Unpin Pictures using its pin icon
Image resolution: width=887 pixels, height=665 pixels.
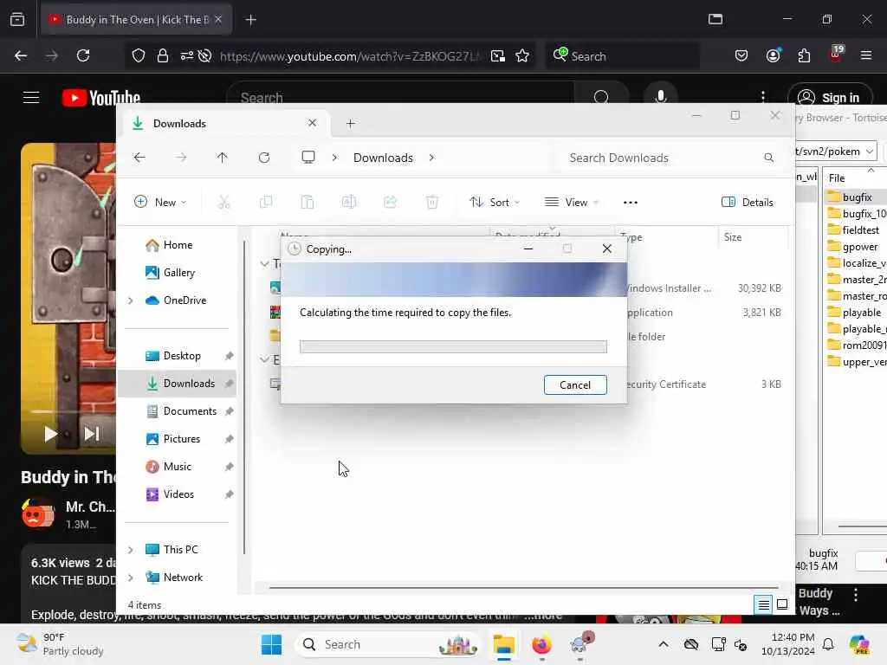(x=229, y=439)
